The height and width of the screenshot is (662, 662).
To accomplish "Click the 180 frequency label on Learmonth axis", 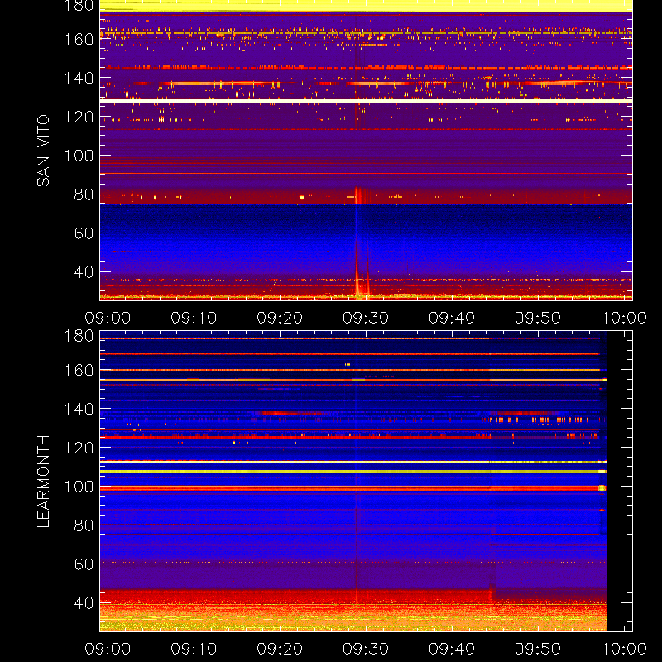I will tap(79, 336).
